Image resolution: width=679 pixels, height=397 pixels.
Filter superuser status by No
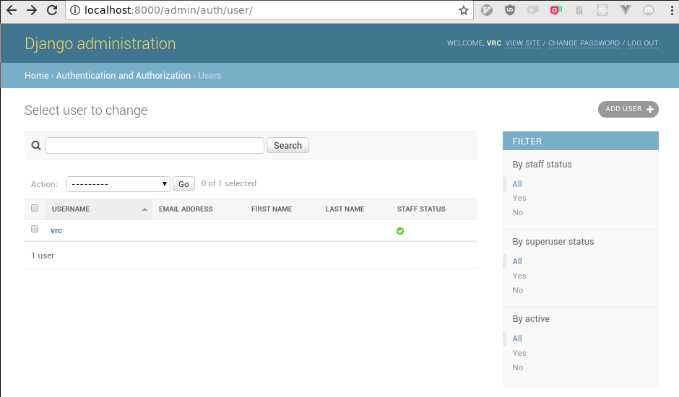click(517, 290)
